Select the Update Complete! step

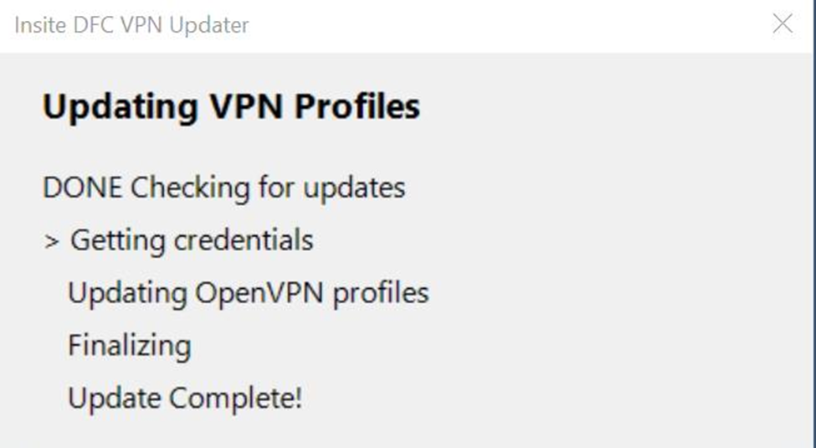(184, 398)
